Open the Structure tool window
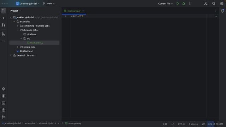The image size is (226, 127). pos(4,34)
